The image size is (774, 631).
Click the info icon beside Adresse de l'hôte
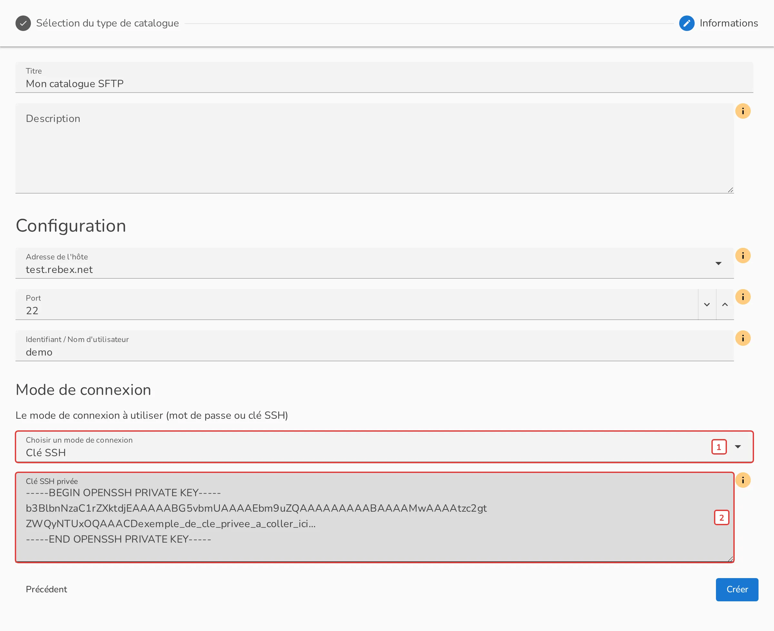[x=743, y=256]
